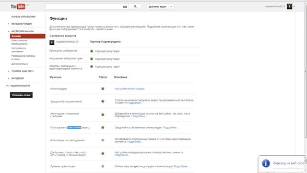Open Подробнее link in Прямые трансляции row
This screenshot has height=173, width=307.
(x=181, y=166)
